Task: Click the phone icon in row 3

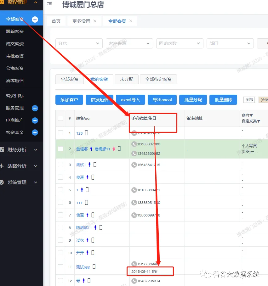Action: tap(134, 165)
